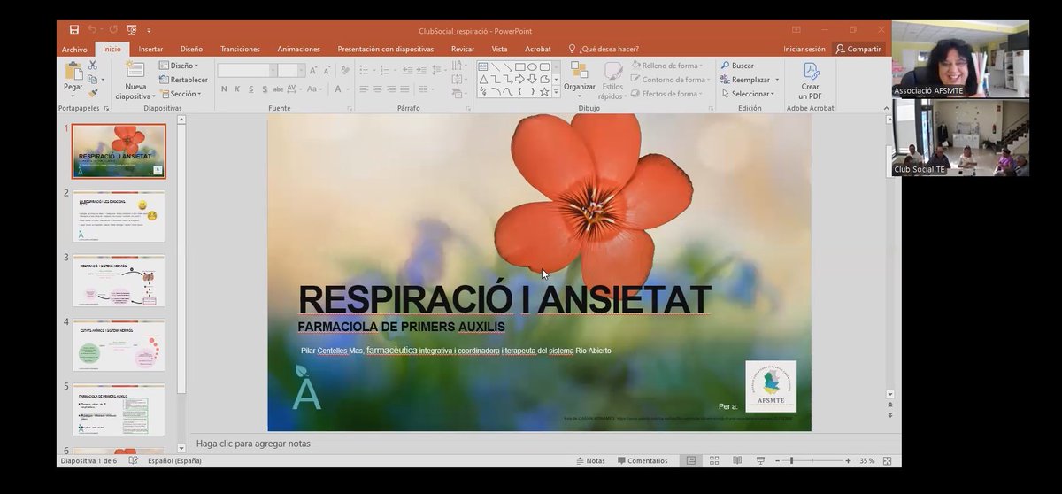Toggle bold (N) formatting
The height and width of the screenshot is (494, 1062).
point(224,89)
